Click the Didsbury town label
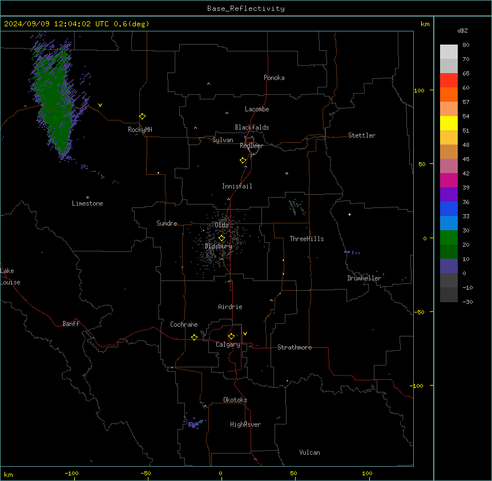This screenshot has width=492, height=481. (219, 246)
